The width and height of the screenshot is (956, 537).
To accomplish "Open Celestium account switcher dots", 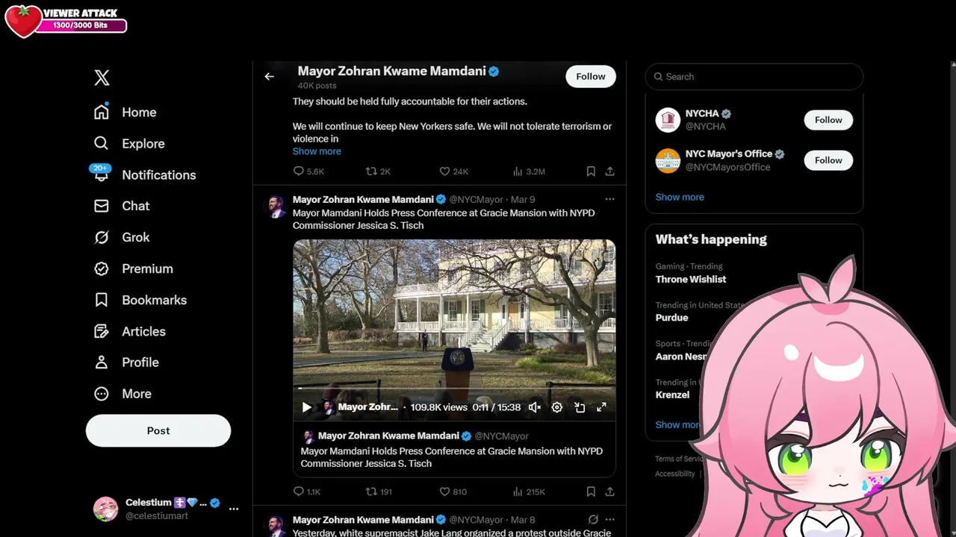I will pos(234,509).
